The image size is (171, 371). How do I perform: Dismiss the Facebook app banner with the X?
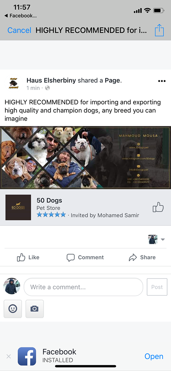[x=8, y=356]
